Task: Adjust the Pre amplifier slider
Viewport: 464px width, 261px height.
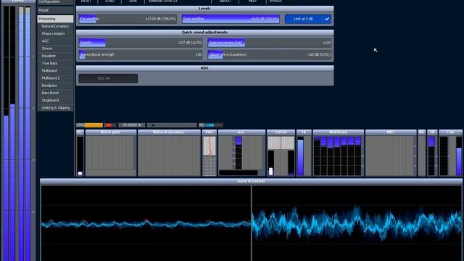Action: click(x=128, y=19)
